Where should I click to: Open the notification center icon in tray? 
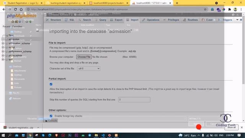point(239,135)
